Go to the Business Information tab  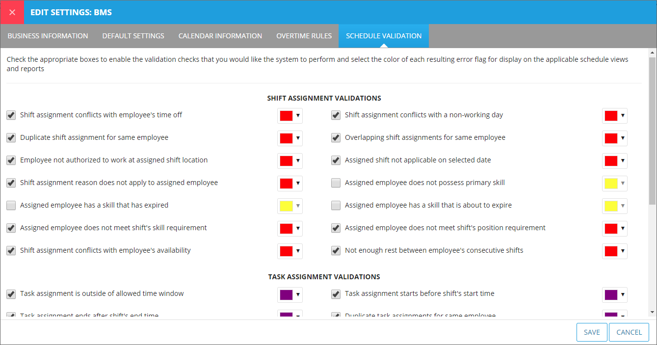(48, 36)
